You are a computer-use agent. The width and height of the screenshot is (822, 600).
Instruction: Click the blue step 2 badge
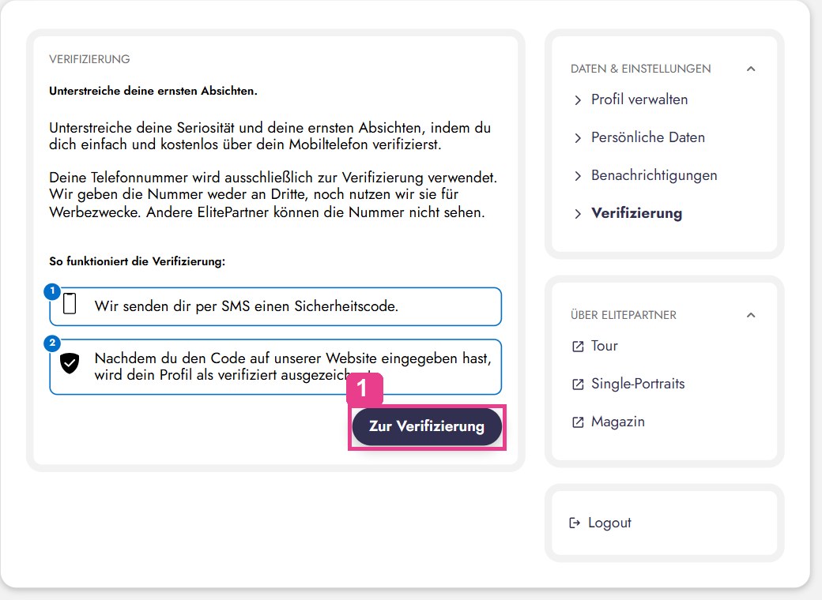(x=52, y=343)
